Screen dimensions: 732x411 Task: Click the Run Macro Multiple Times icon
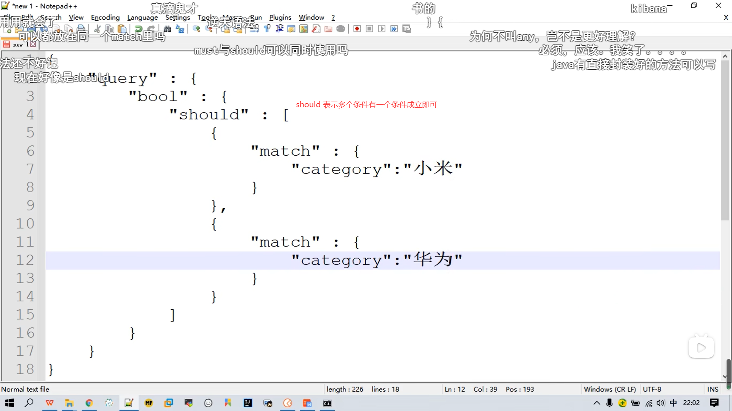tap(394, 29)
